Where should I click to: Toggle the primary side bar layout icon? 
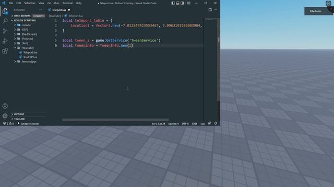tap(173, 3)
